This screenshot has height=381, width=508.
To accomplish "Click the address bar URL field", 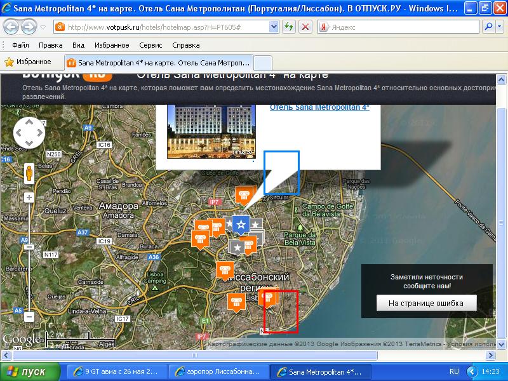I will click(161, 27).
